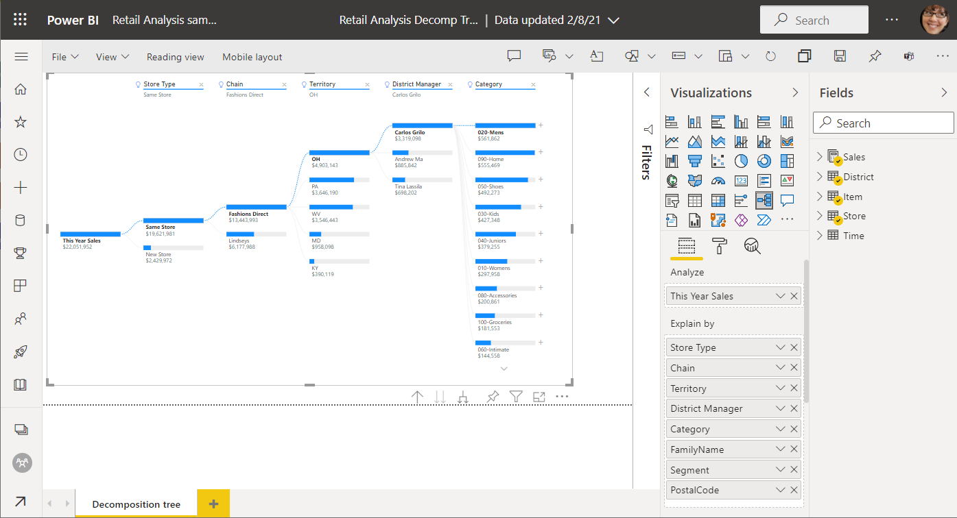Switch to Format paint roller tab

click(x=720, y=245)
